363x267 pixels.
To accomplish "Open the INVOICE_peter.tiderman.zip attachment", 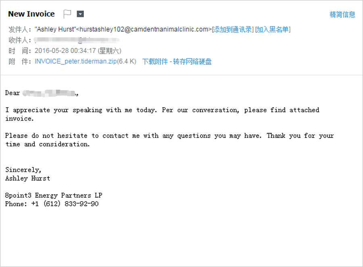I will click(x=76, y=62).
